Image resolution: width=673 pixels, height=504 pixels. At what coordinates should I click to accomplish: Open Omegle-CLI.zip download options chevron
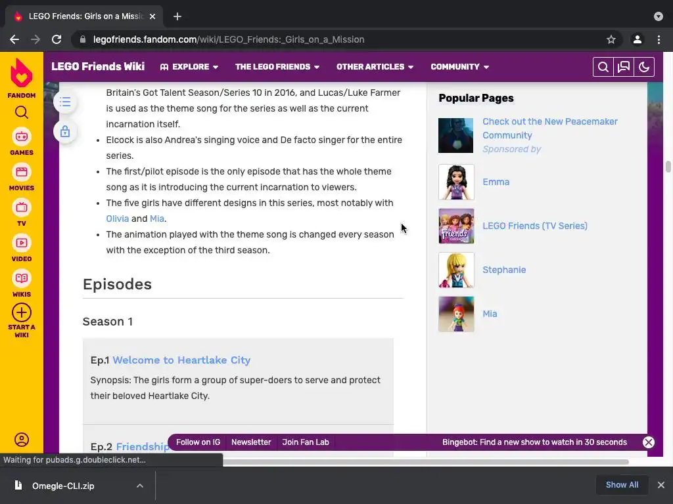tap(140, 486)
